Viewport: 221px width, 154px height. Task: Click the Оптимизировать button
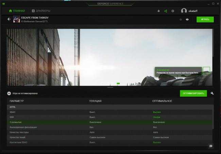[193, 93]
